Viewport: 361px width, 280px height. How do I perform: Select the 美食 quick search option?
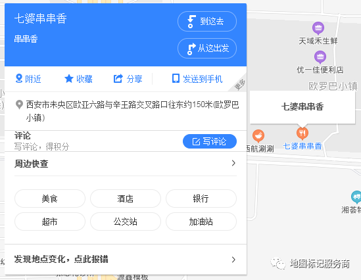[x=50, y=198]
